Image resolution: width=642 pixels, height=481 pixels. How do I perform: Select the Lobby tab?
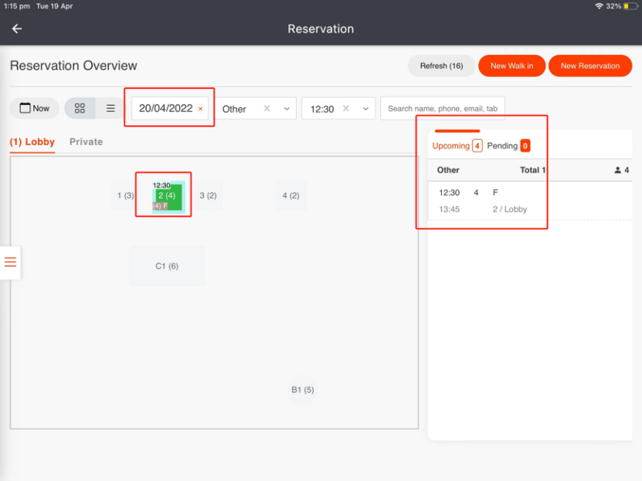pyautogui.click(x=32, y=142)
